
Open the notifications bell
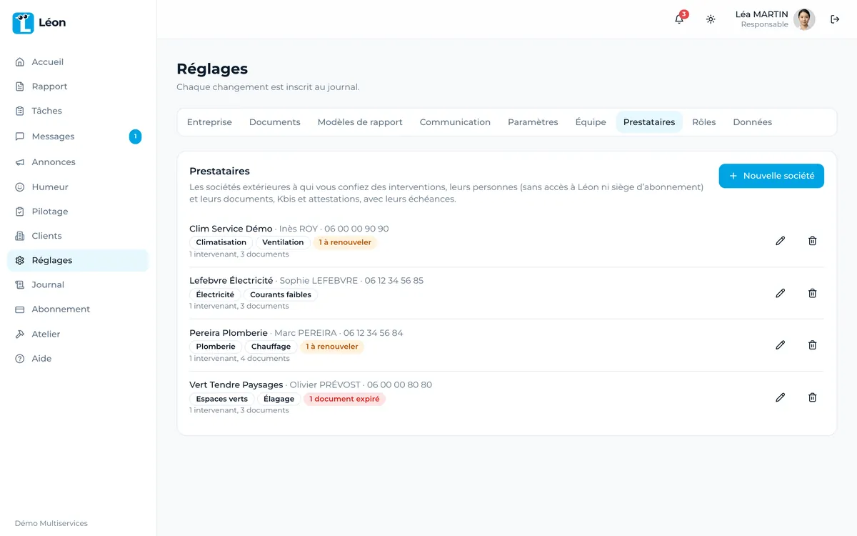click(x=679, y=19)
